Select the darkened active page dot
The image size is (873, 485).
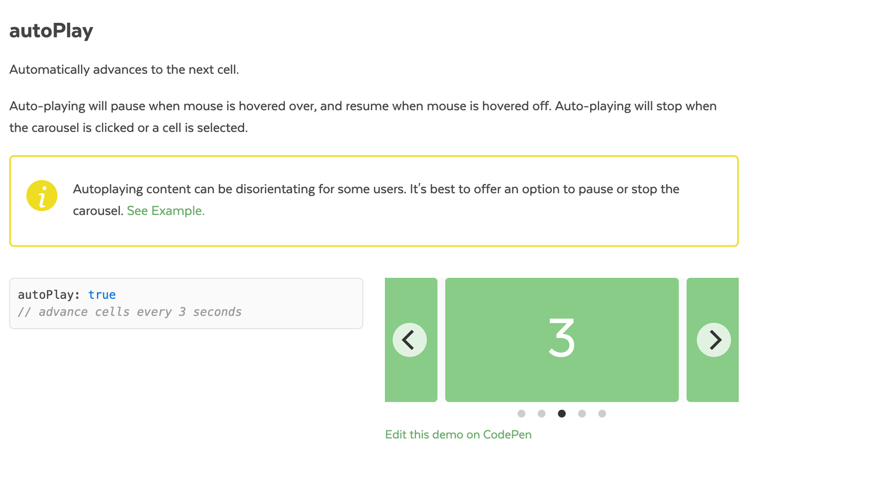(561, 414)
